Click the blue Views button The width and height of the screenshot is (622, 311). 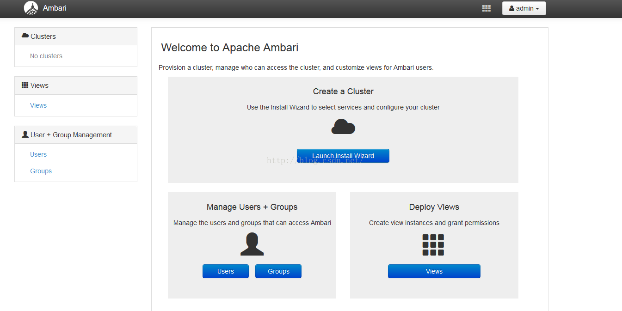[x=434, y=271]
